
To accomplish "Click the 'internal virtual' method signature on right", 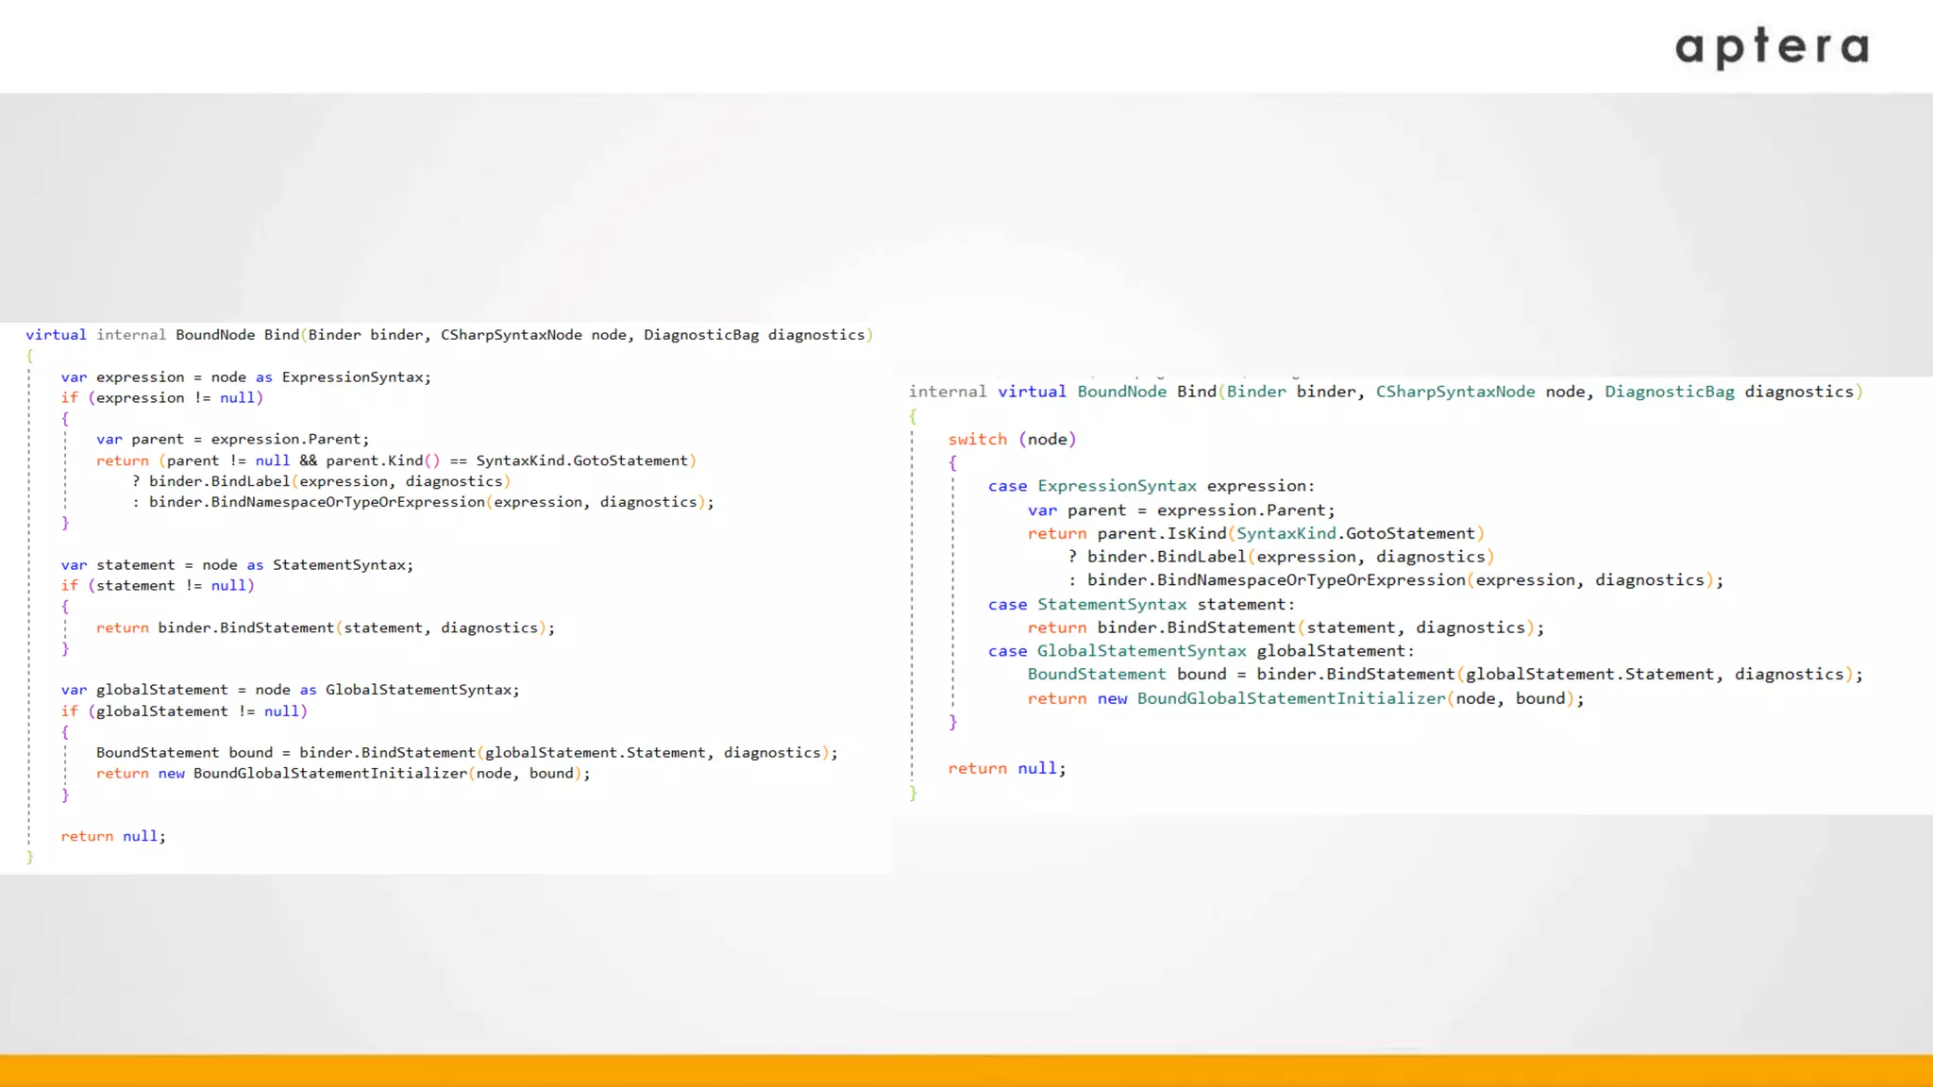I will click(x=1385, y=392).
